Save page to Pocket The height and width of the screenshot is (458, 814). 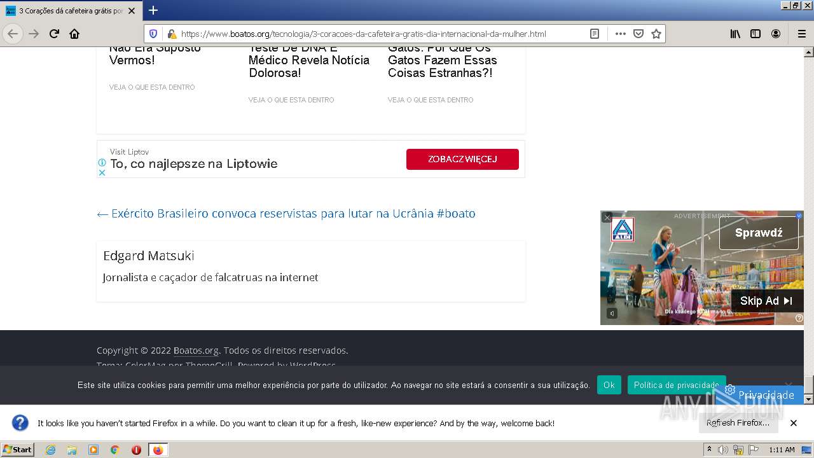pos(638,34)
